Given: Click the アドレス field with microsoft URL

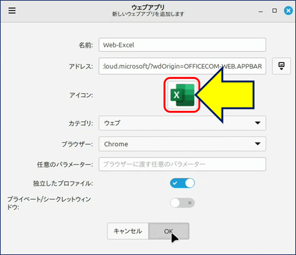Looking at the screenshot, I should click(182, 66).
